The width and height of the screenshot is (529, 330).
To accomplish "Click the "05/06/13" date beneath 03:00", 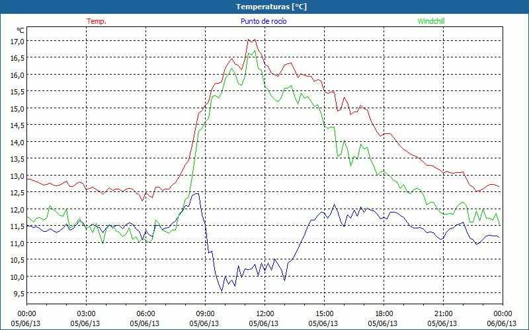I will tap(85, 323).
